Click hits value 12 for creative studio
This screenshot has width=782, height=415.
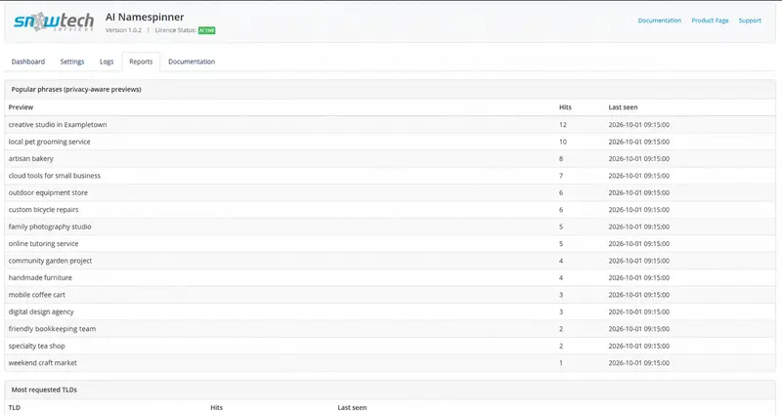[563, 125]
